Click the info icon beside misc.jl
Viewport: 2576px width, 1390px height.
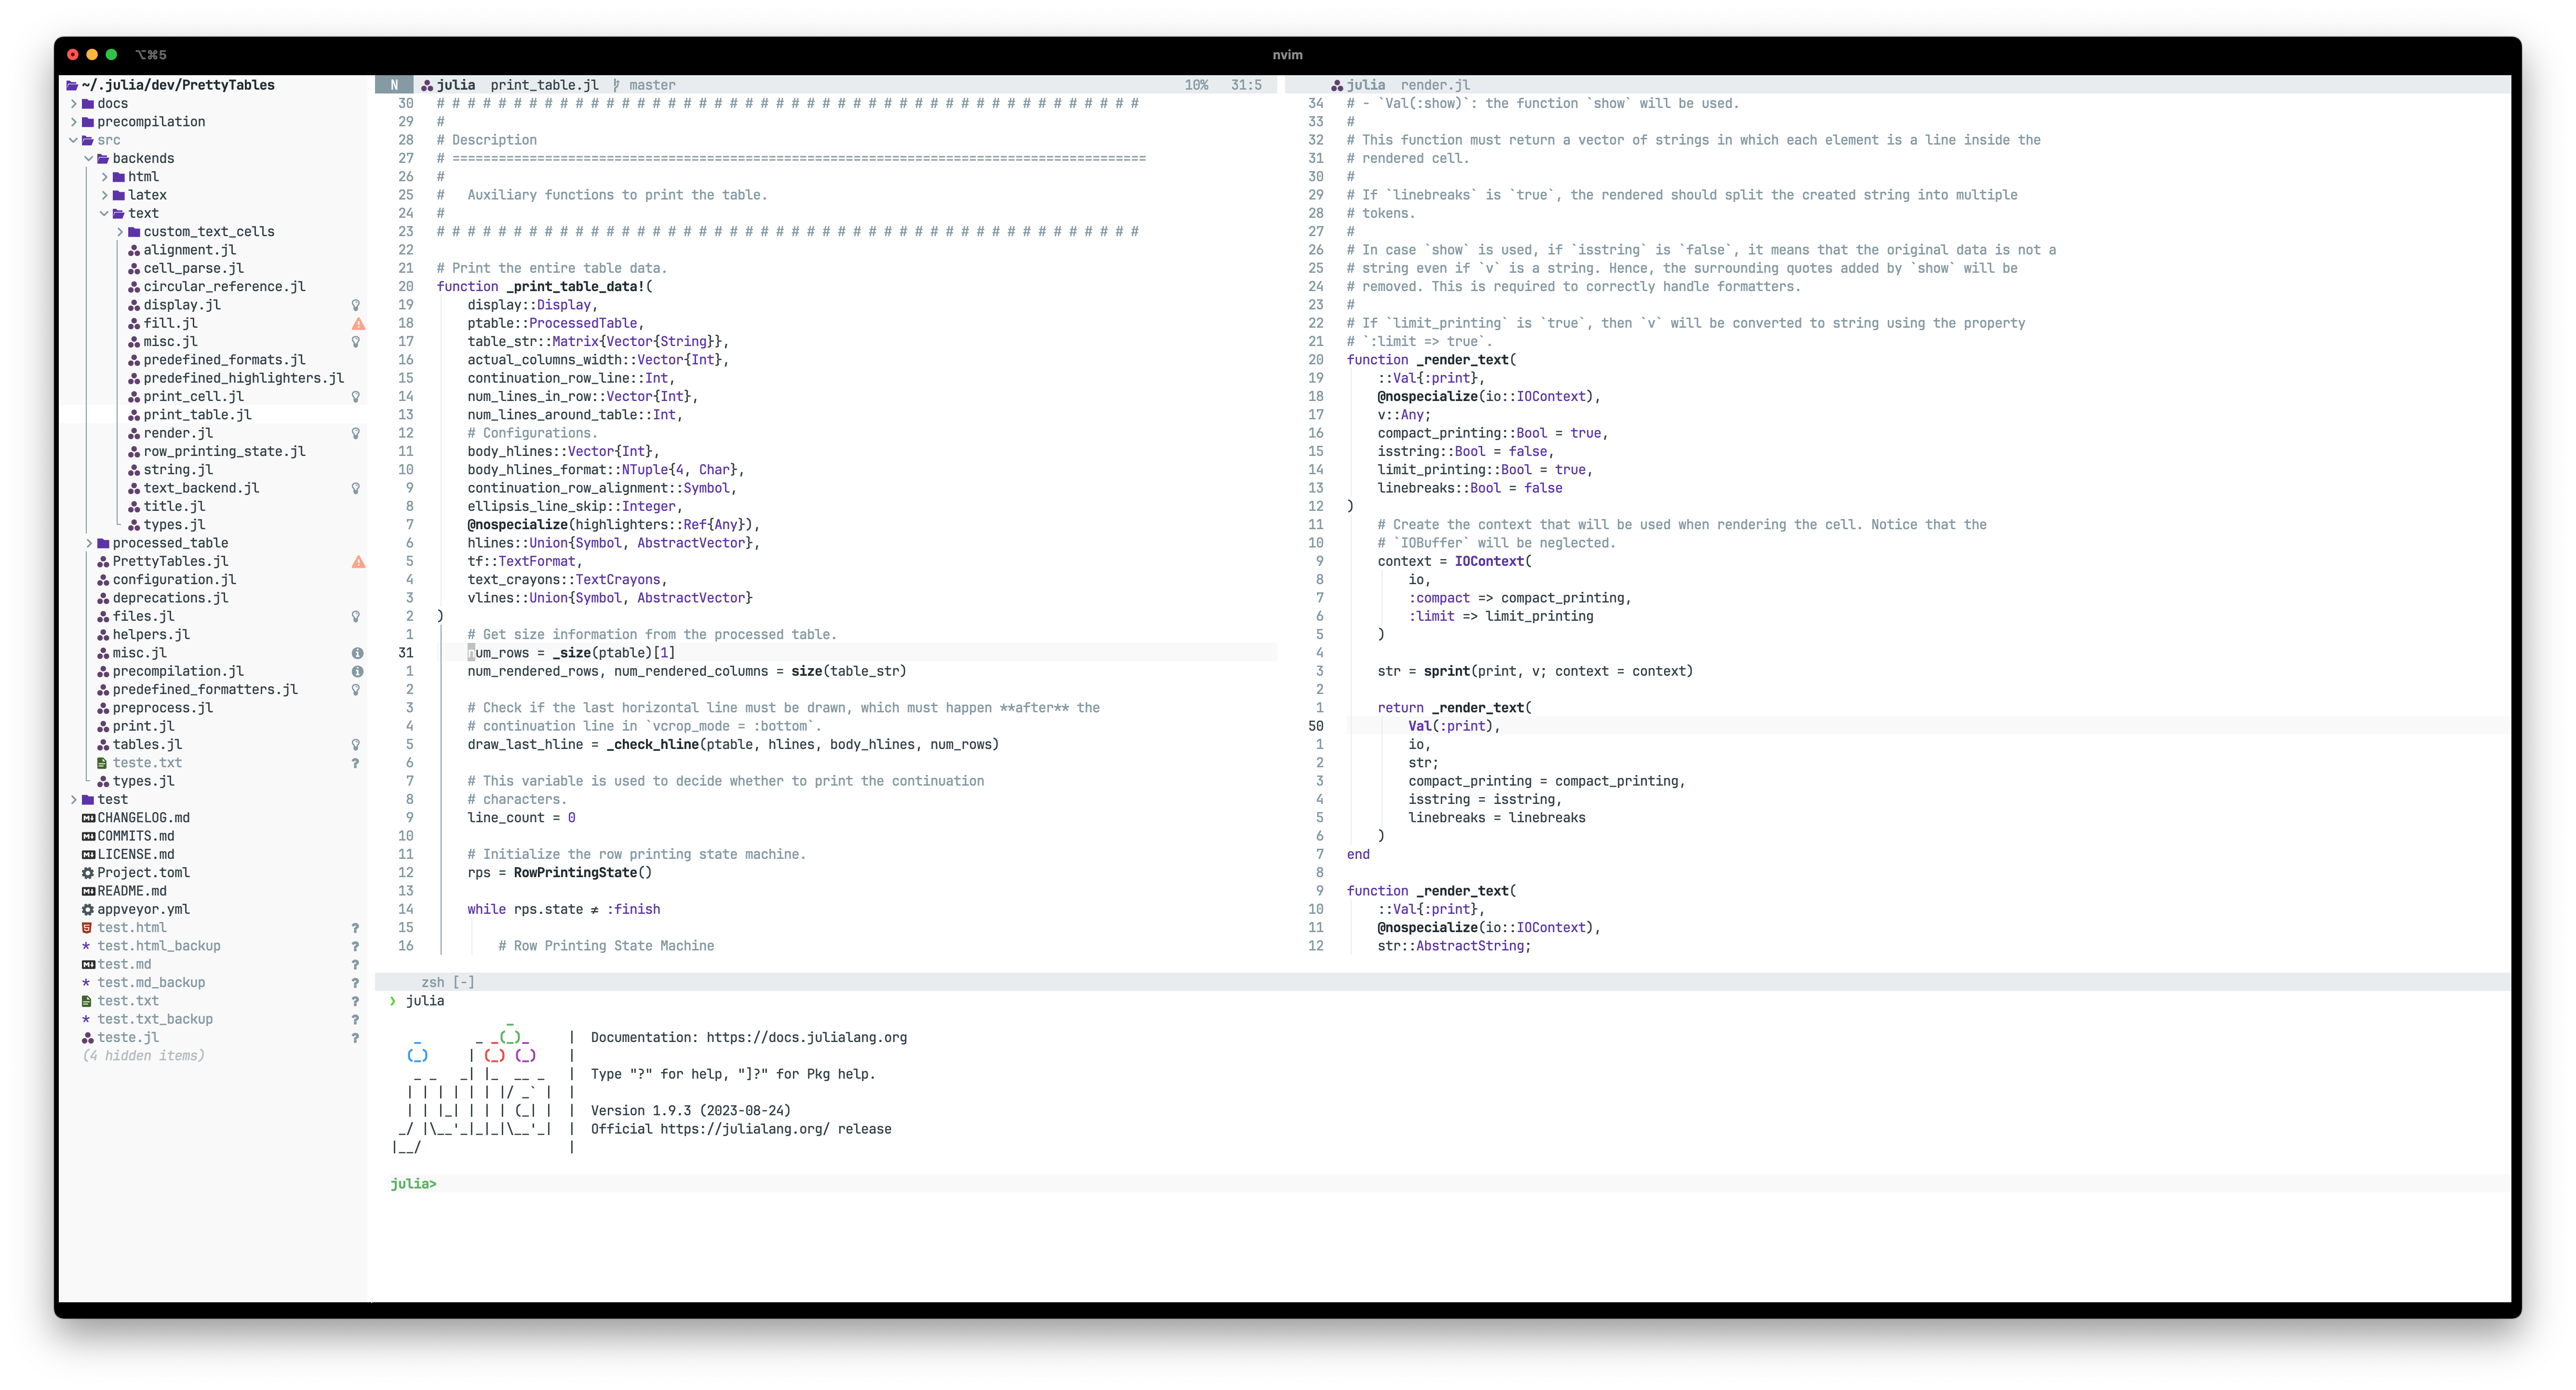pos(357,653)
